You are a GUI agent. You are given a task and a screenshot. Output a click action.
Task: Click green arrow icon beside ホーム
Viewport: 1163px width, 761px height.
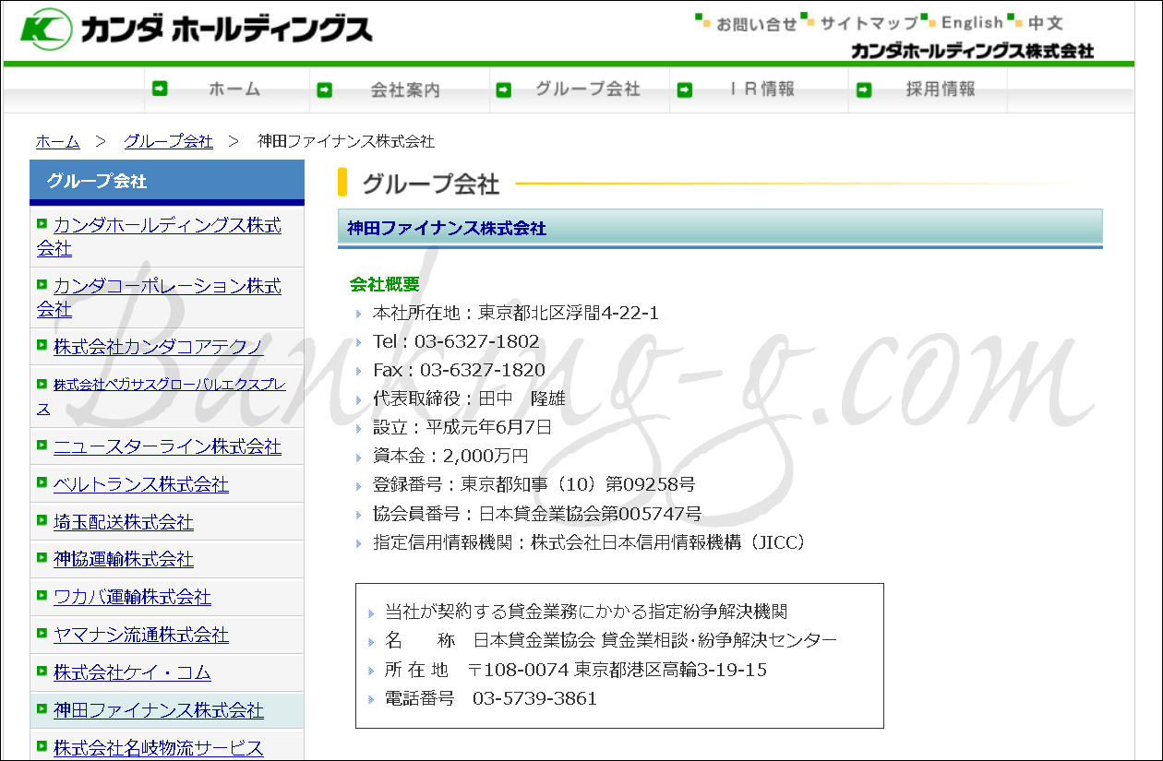[x=161, y=89]
